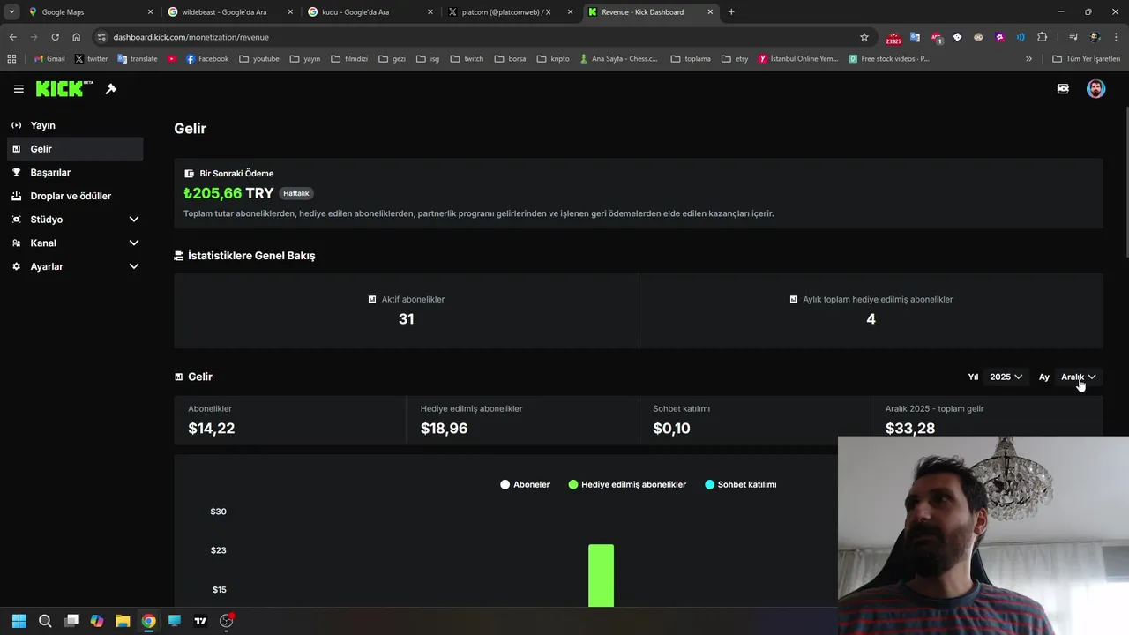1129x635 pixels.
Task: Open Task View in the taskbar
Action: coord(71,621)
